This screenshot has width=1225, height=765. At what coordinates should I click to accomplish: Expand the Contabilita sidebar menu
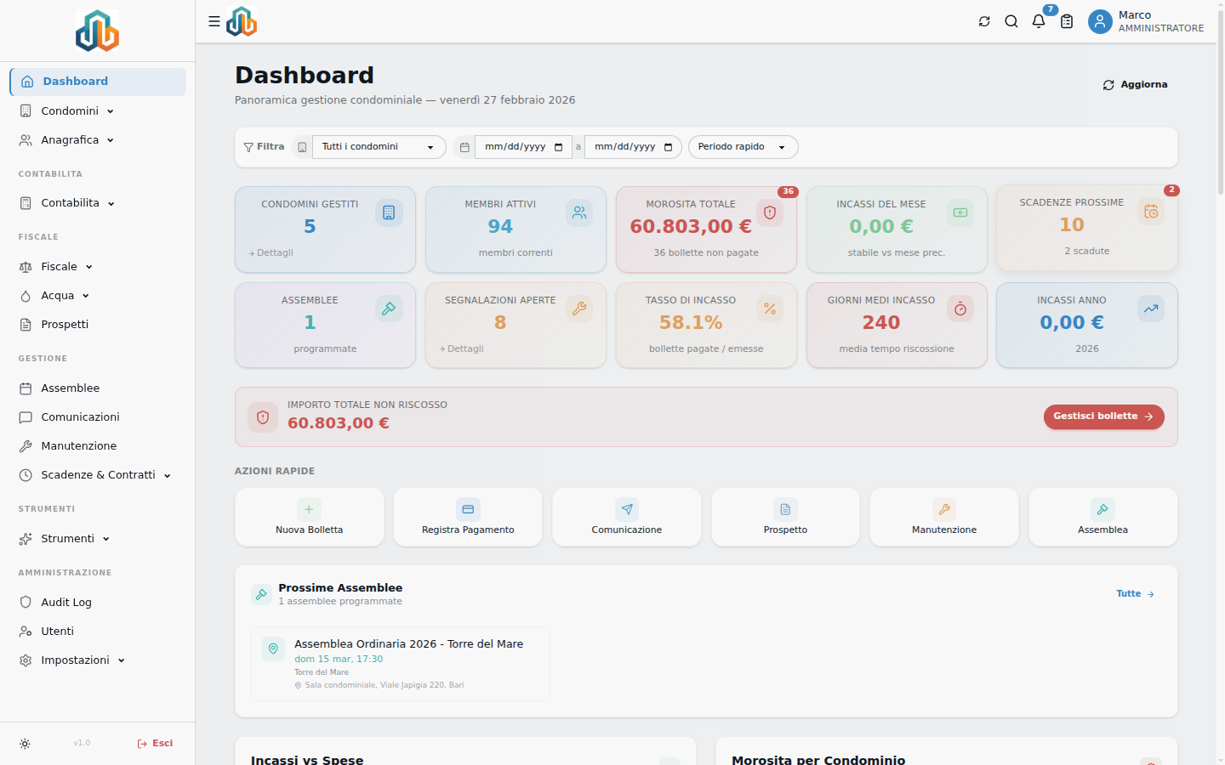[x=98, y=203]
